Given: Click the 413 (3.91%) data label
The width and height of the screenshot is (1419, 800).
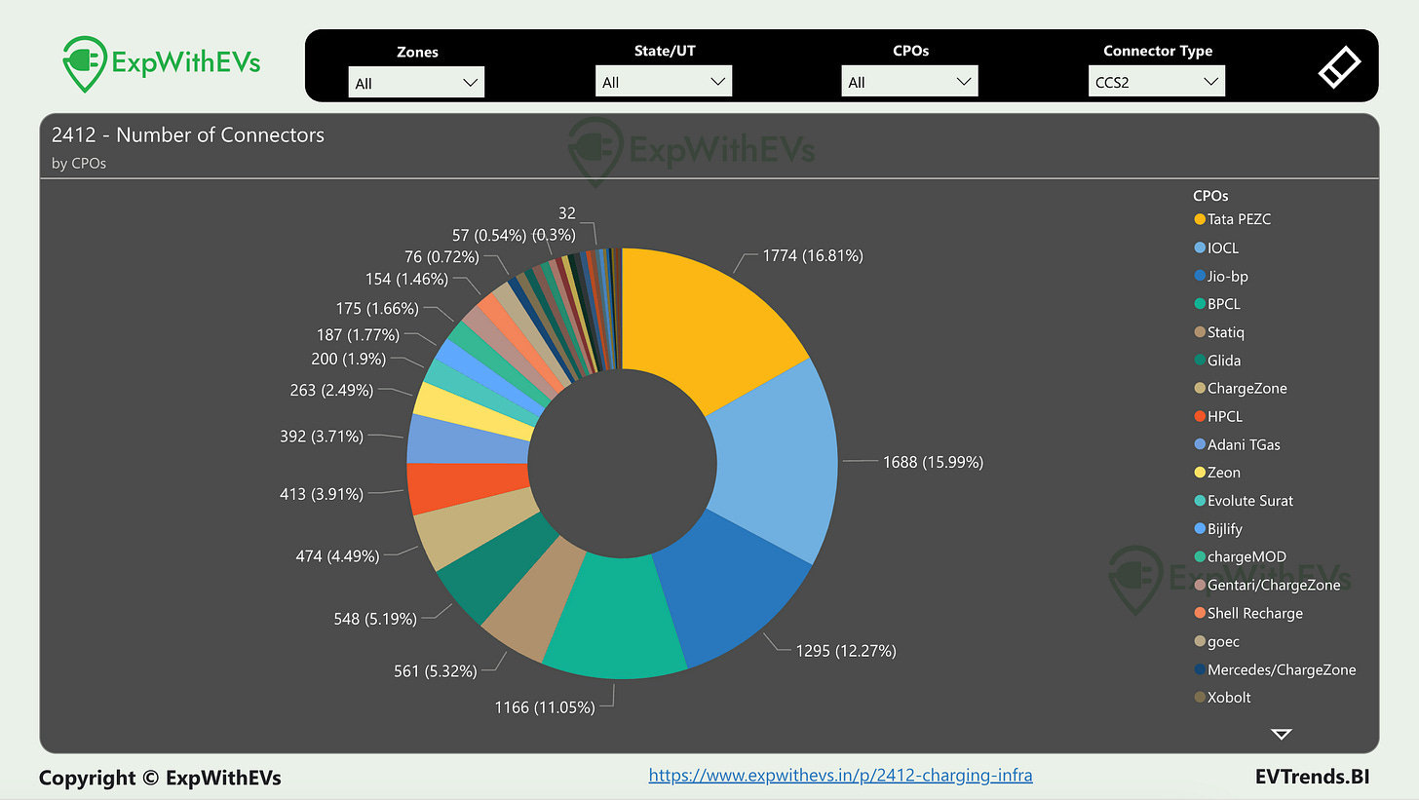Looking at the screenshot, I should pos(322,494).
